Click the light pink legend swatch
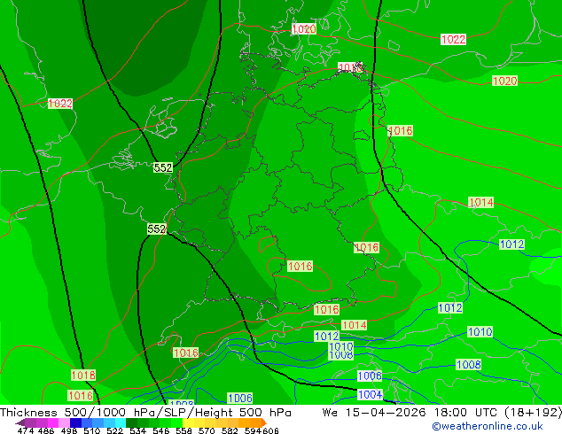 point(64,422)
